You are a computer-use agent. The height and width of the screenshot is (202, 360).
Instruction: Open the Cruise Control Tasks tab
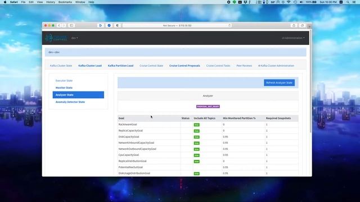click(x=218, y=66)
